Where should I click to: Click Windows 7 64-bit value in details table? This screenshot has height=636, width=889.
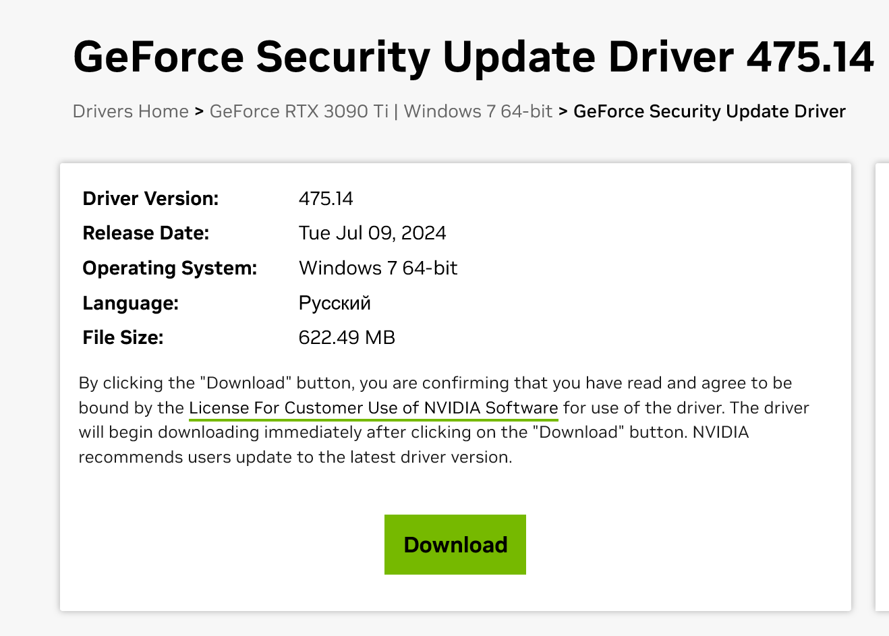(378, 268)
